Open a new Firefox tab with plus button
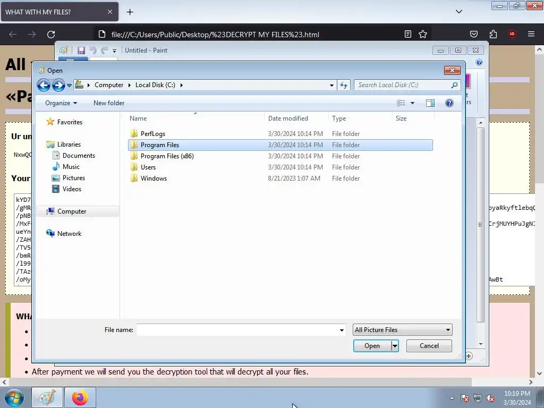 (x=130, y=12)
